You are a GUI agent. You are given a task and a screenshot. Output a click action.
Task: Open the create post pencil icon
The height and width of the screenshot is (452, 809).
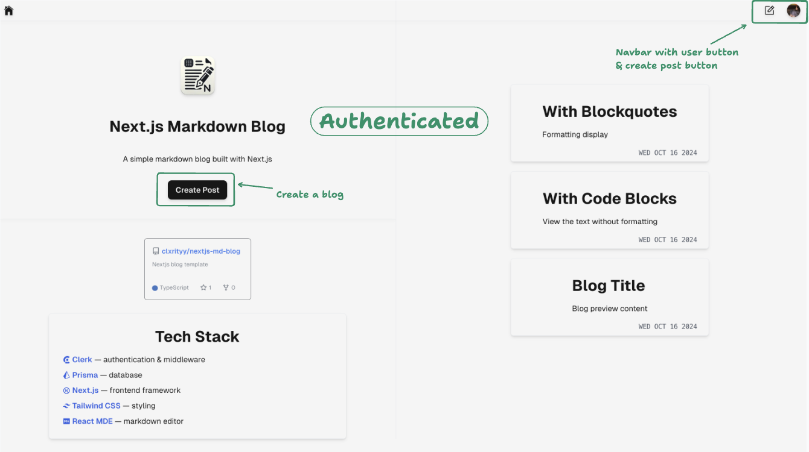[769, 10]
